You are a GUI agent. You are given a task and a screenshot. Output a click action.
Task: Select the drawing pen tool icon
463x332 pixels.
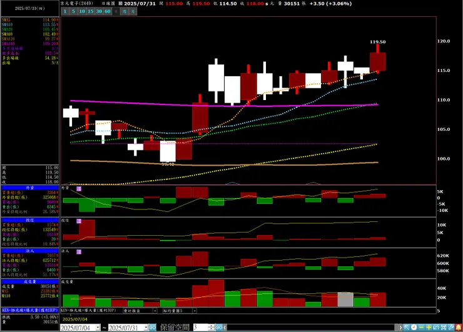click(x=451, y=327)
